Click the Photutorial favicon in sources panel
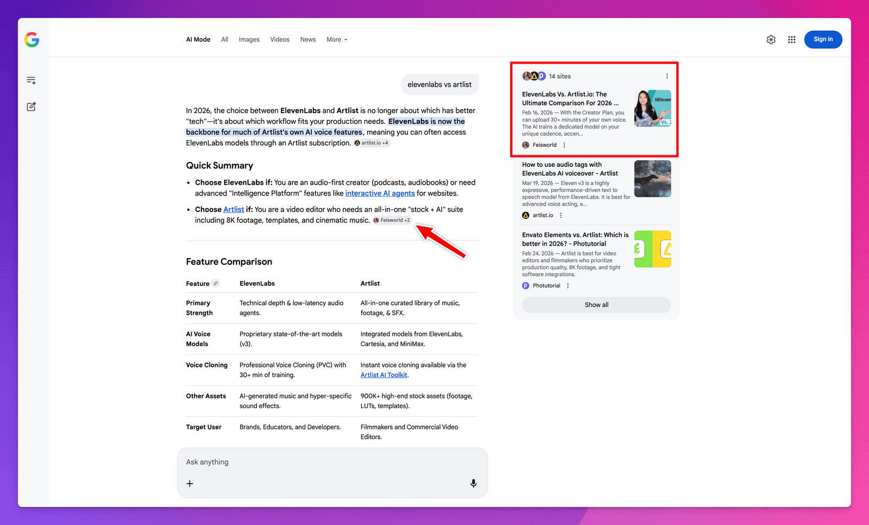 click(526, 286)
